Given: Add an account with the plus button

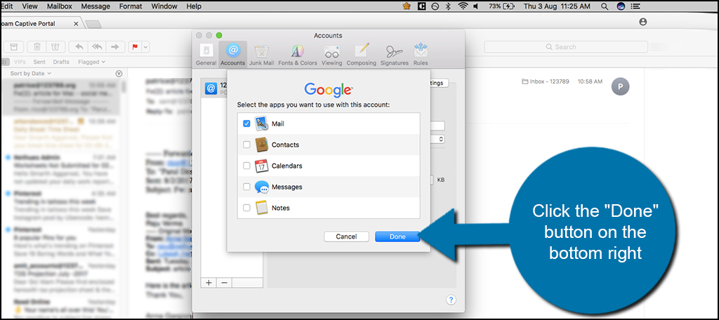Looking at the screenshot, I should click(x=209, y=282).
